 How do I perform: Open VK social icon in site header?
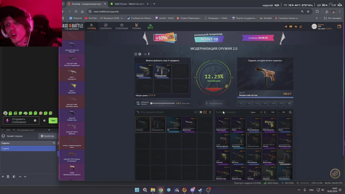pos(296,26)
